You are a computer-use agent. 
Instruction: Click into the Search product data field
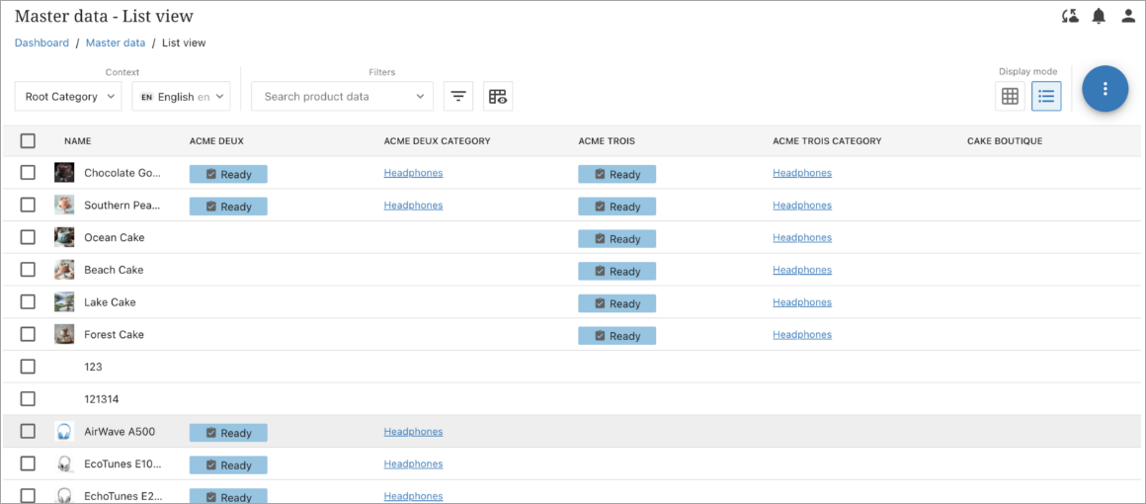(331, 96)
